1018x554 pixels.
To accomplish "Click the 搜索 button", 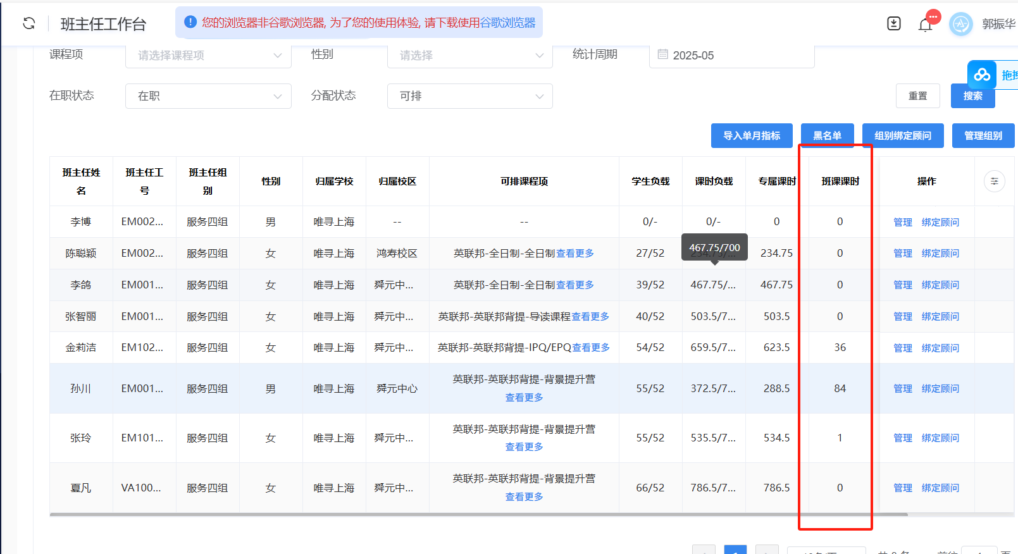I will [972, 96].
